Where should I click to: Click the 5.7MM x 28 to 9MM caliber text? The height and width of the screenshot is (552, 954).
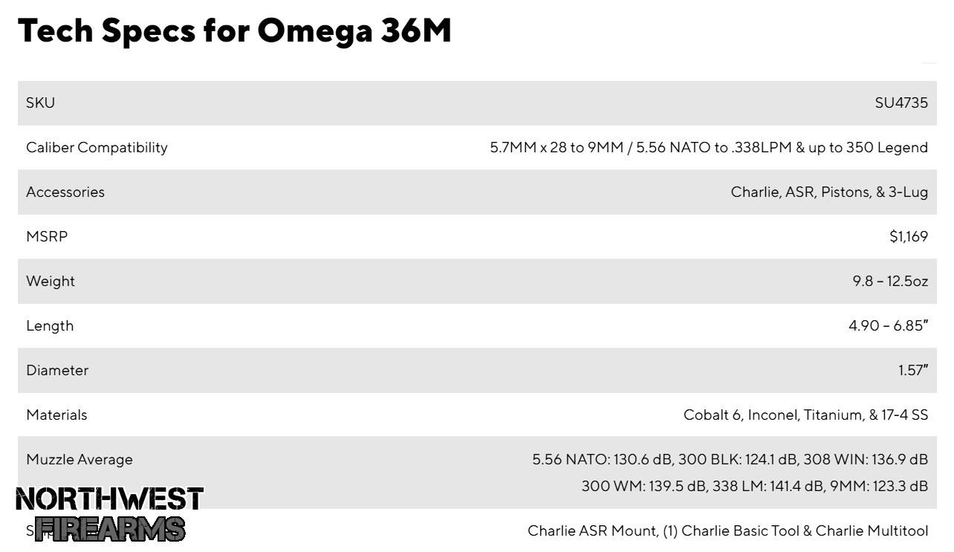pyautogui.click(x=556, y=147)
